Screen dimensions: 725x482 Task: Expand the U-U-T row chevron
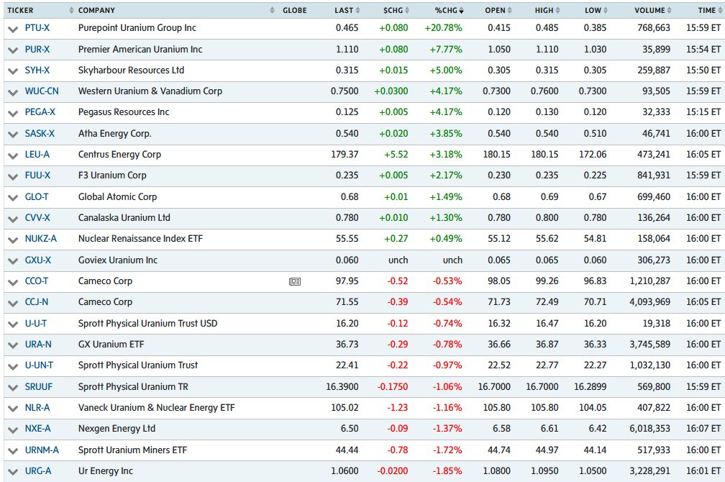pos(12,324)
